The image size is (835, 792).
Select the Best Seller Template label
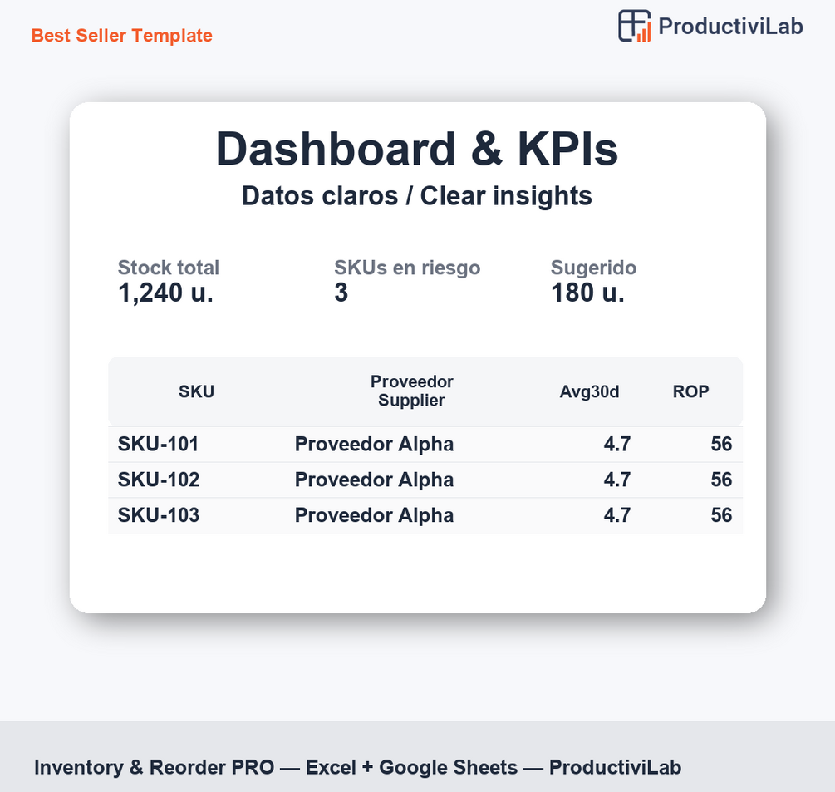coord(122,36)
